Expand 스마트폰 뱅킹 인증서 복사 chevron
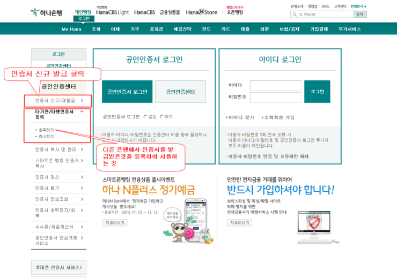This screenshot has height=278, width=397. click(x=82, y=161)
